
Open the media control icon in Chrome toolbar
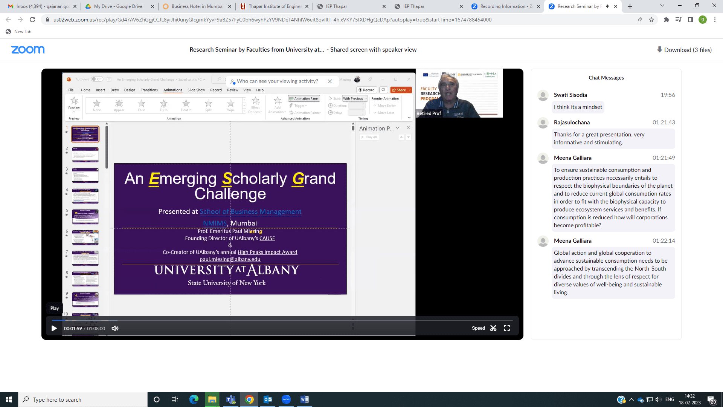tap(679, 20)
